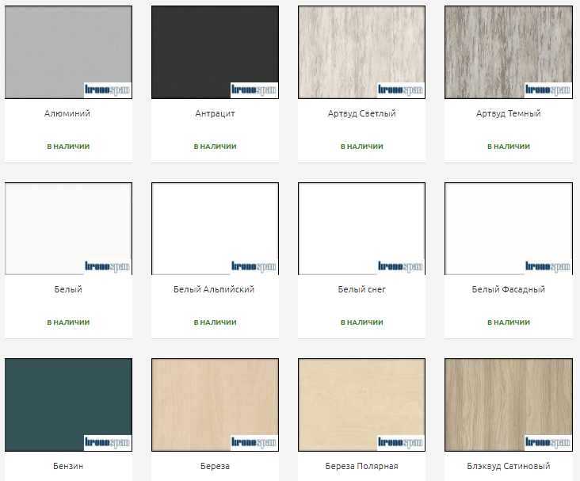
Task: Select the Береза Полярная sample image
Action: pos(361,400)
